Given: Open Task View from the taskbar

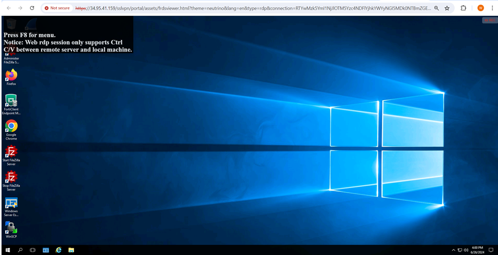Looking at the screenshot, I should (x=33, y=250).
